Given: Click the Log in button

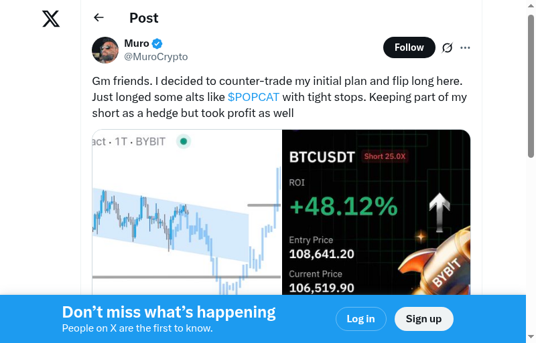Looking at the screenshot, I should point(360,319).
